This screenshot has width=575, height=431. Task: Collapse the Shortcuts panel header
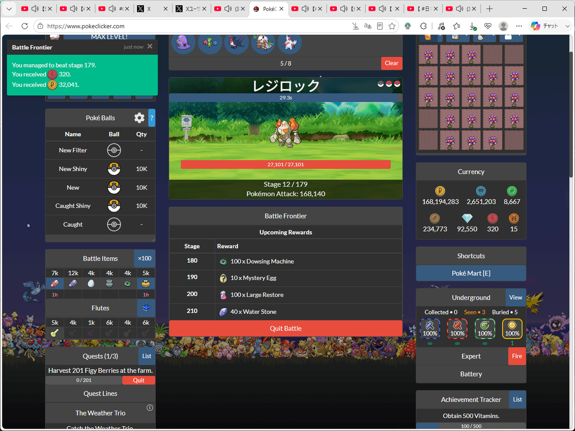tap(471, 256)
